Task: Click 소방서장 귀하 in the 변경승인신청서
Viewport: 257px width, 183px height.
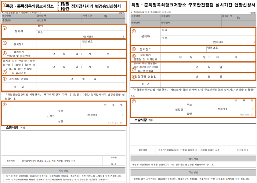Action: click(15, 128)
